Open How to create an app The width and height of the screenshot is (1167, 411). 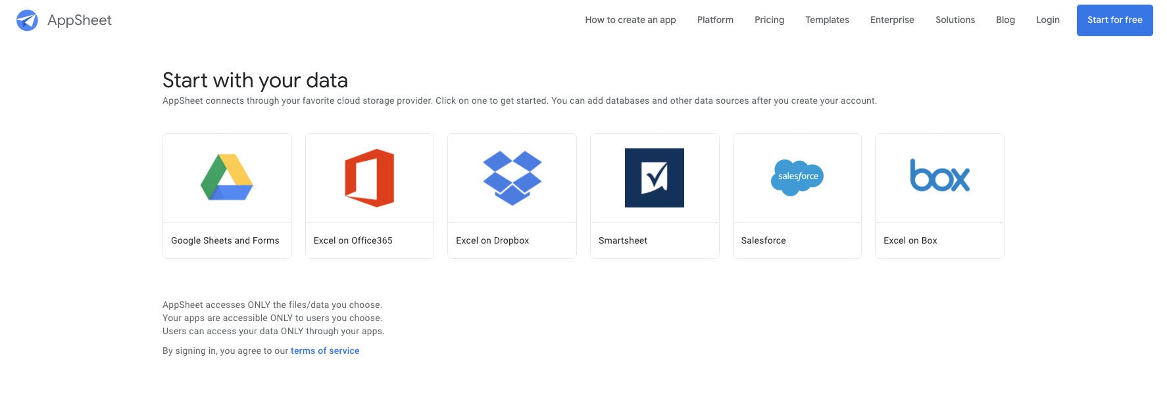click(x=630, y=20)
